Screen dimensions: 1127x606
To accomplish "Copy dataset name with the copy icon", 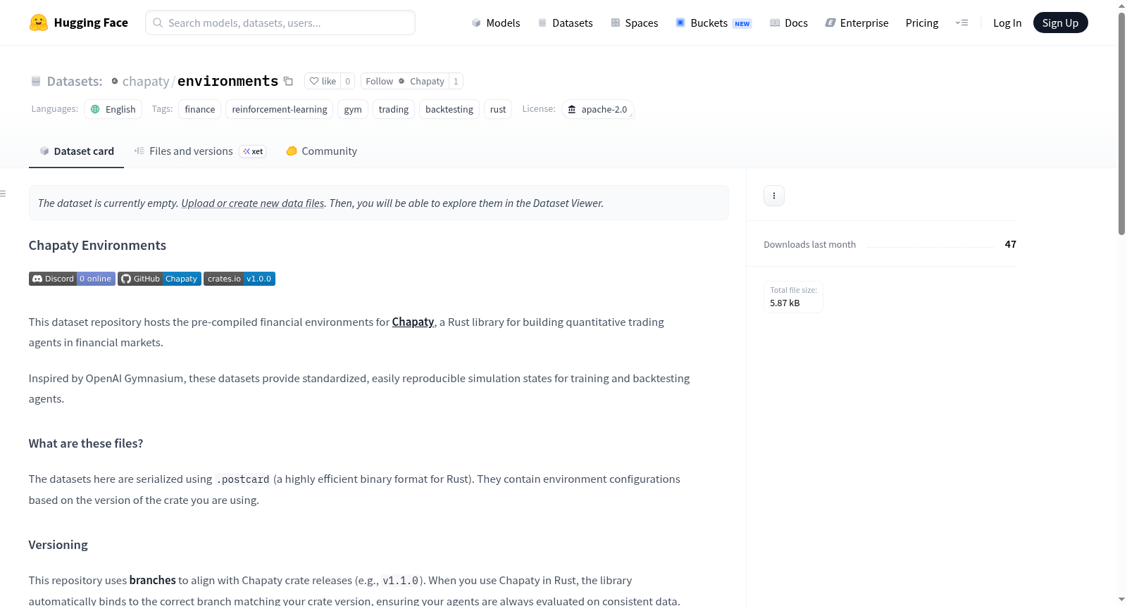I will [x=288, y=81].
